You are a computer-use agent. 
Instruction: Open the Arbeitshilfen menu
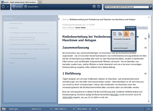(31, 7)
